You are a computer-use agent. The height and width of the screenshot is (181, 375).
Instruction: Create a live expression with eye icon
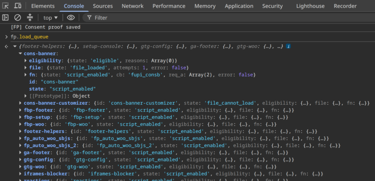(71, 18)
